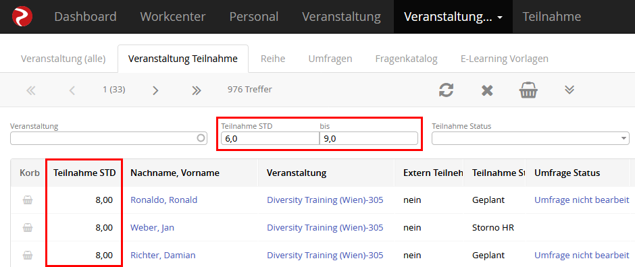Switch to Fragenkatalog tab

coord(406,59)
